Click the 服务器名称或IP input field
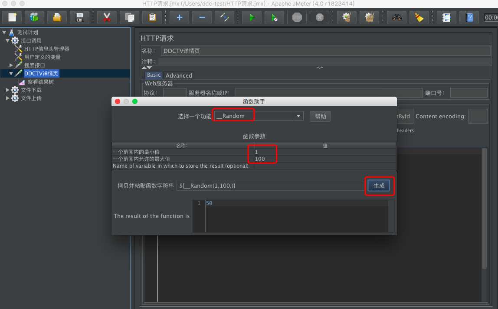 (x=329, y=93)
